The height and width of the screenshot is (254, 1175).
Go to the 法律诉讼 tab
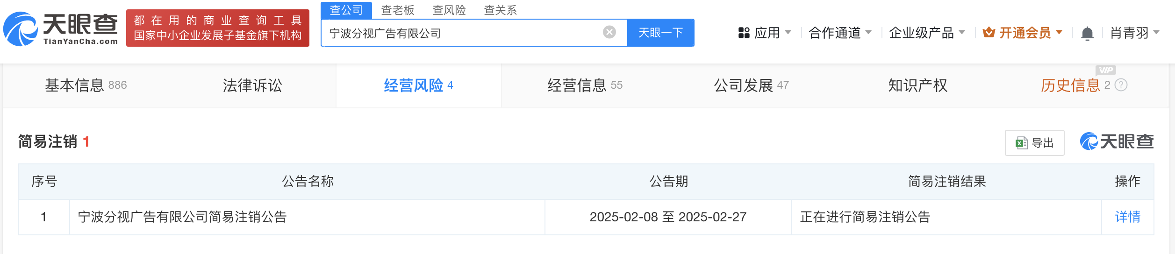point(252,85)
